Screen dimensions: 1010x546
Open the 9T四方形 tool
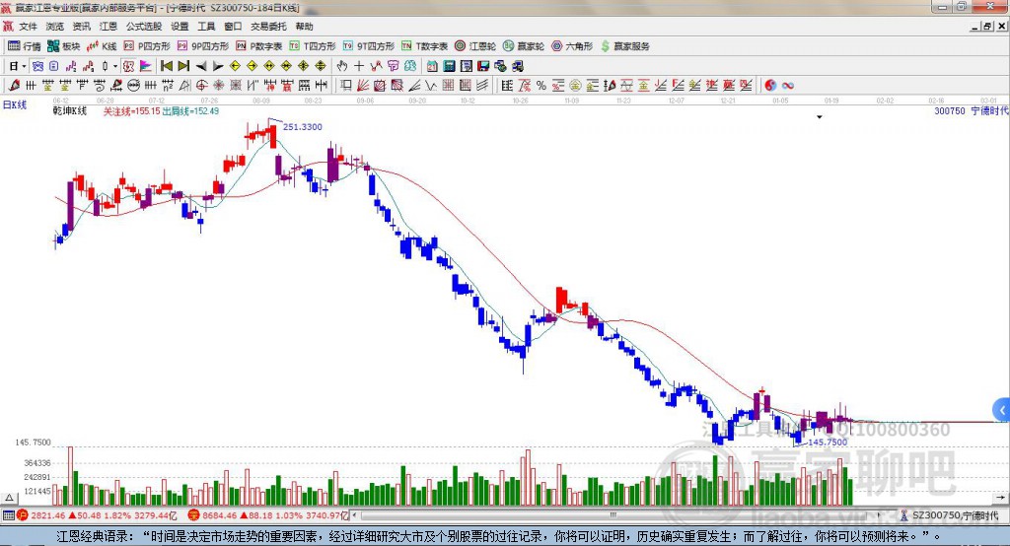[369, 46]
